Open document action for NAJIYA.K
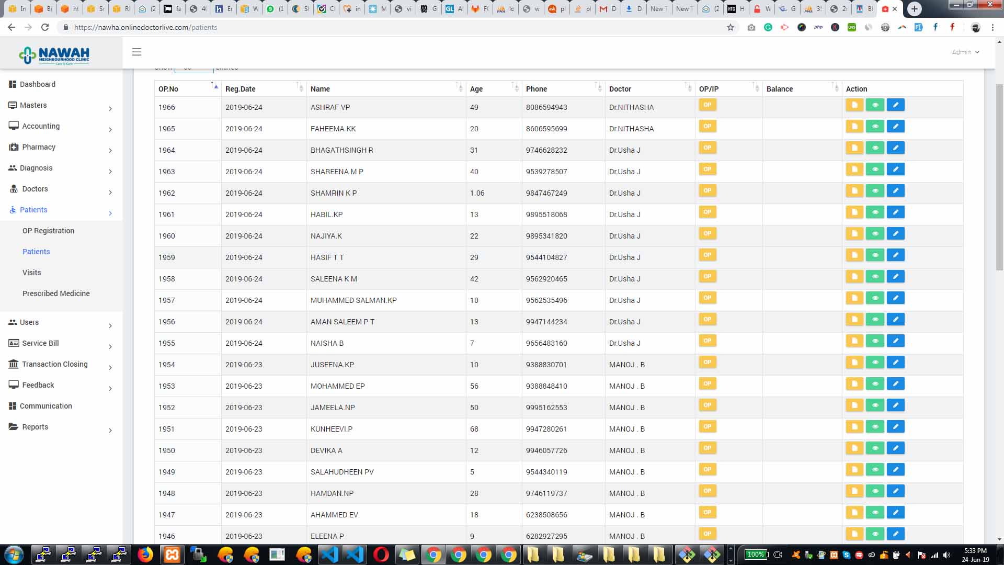The image size is (1004, 565). pos(854,234)
